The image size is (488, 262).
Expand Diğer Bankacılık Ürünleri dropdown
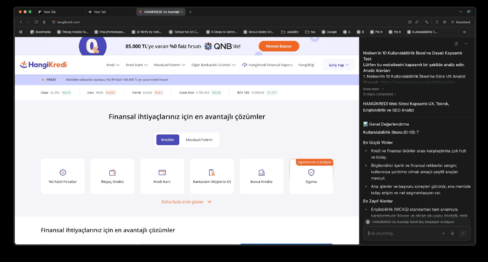tap(213, 65)
